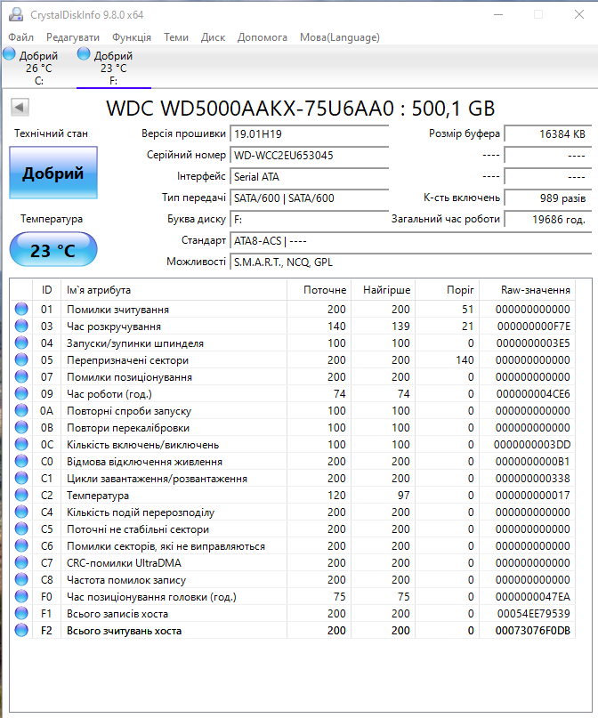Click the firmware version field 19.01H19

point(309,133)
